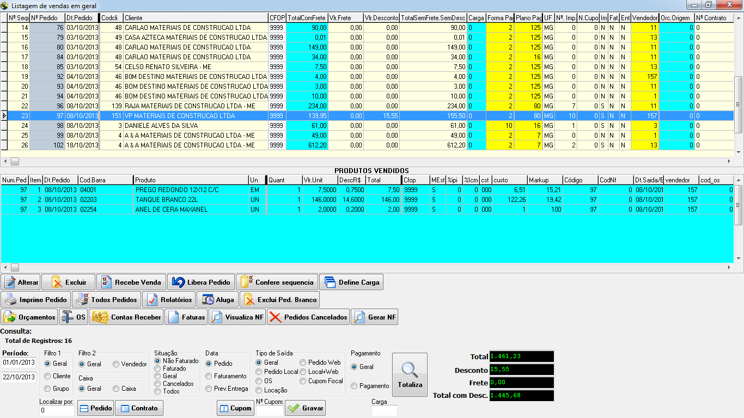Select product TANQUE BRANCO 22L

[x=367, y=200]
